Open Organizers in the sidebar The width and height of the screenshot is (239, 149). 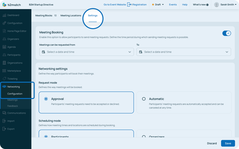pos(13,39)
